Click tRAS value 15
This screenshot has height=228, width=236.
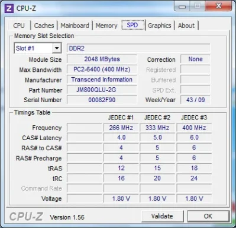157,168
